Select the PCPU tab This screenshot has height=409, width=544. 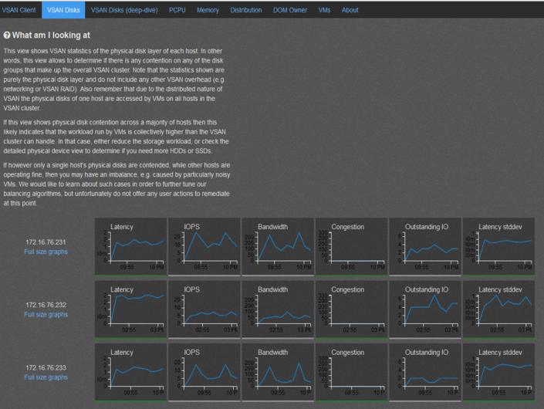click(177, 10)
